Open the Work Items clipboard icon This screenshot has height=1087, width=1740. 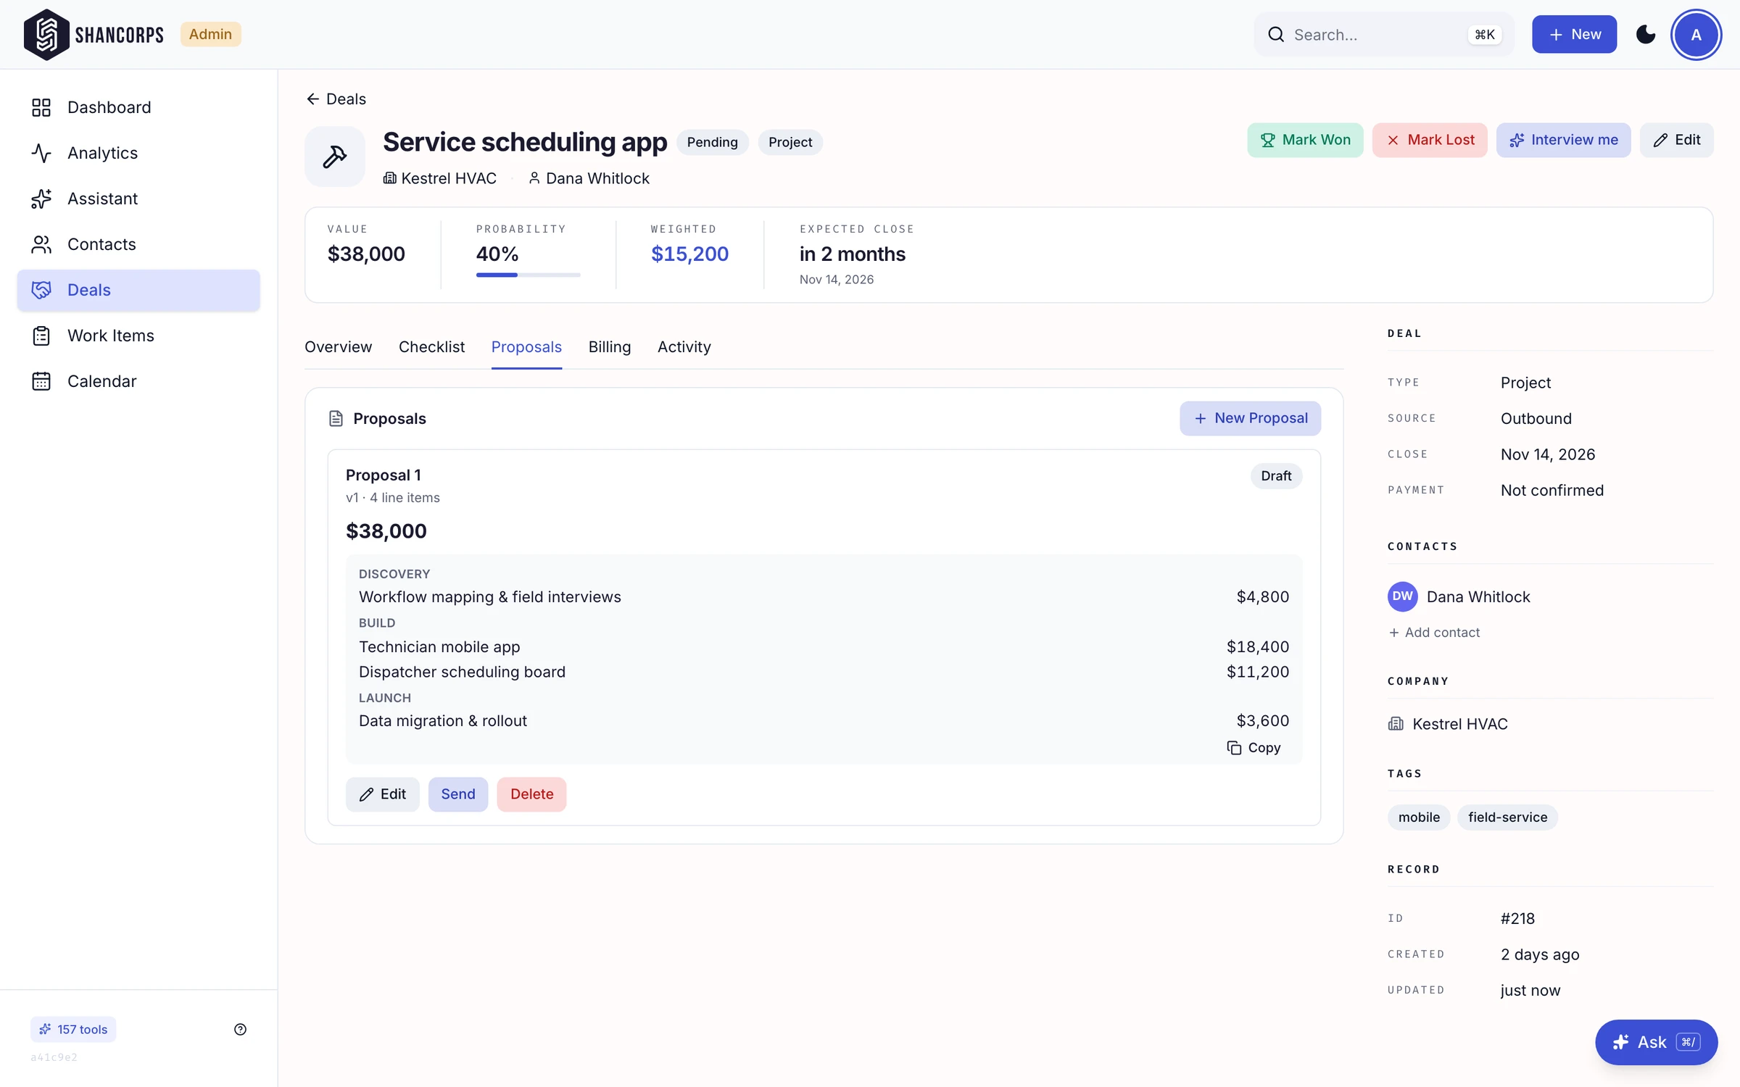click(x=41, y=336)
